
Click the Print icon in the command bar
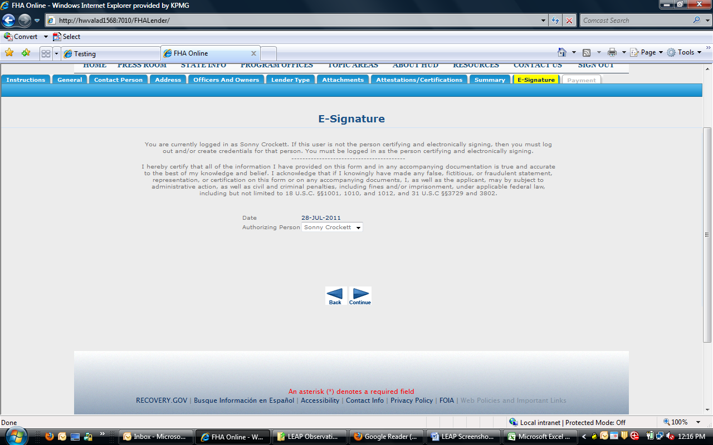tap(612, 52)
